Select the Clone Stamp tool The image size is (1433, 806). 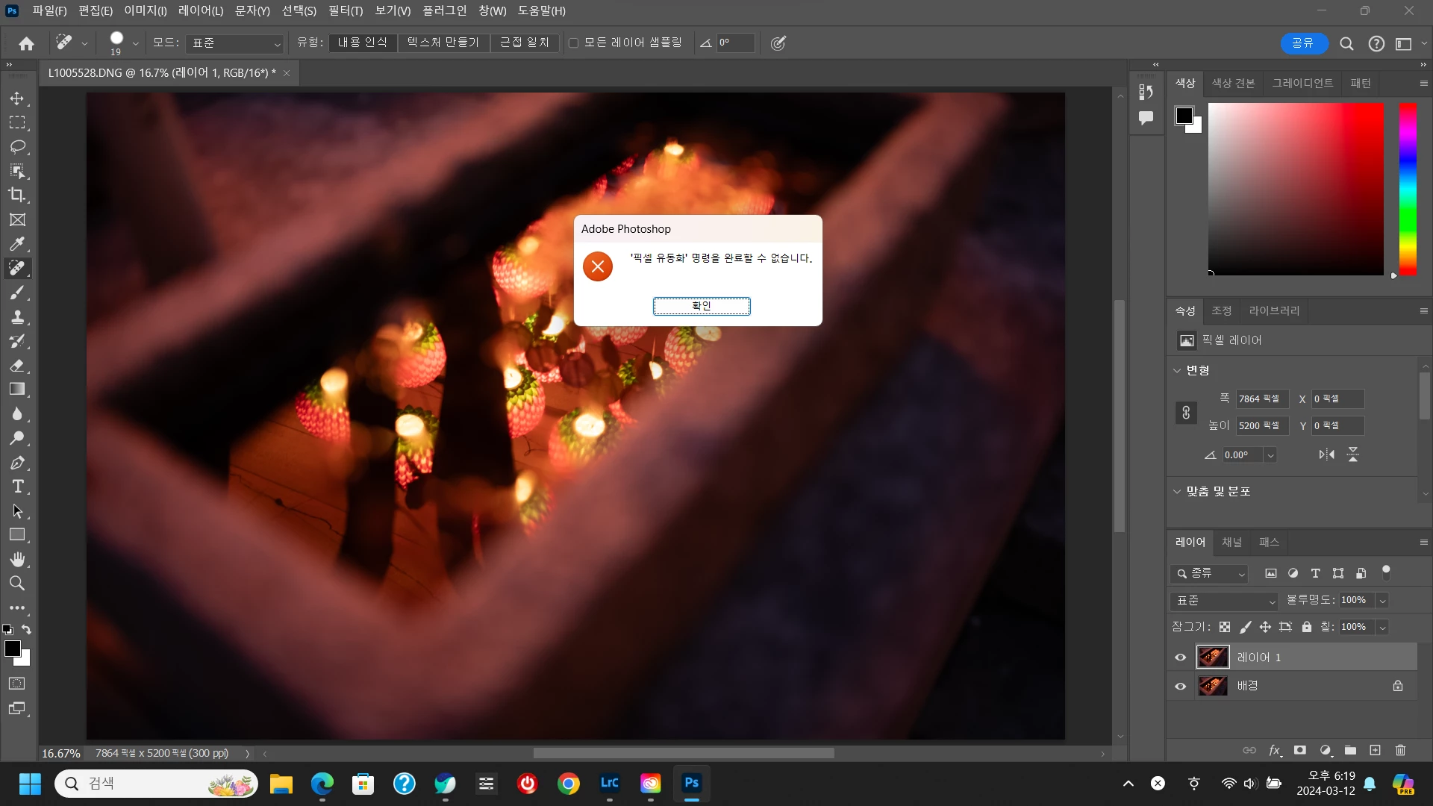(x=17, y=317)
